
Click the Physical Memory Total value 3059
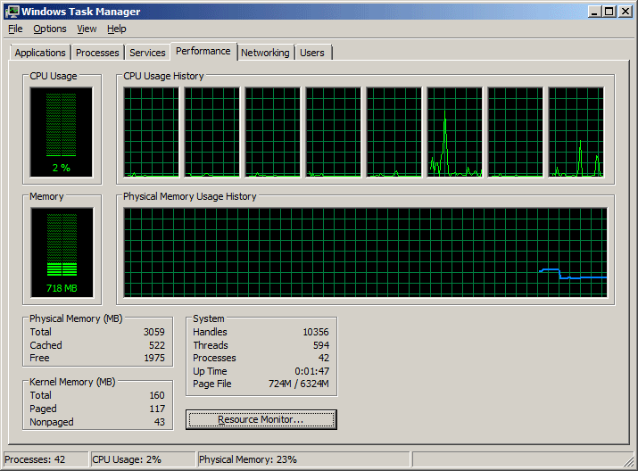[x=153, y=332]
